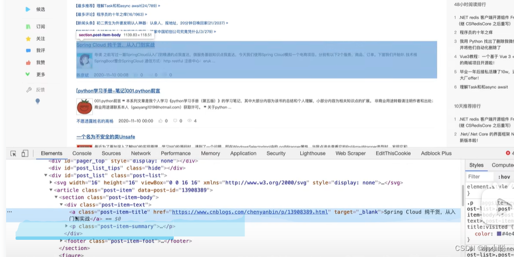
Task: Switch to the Computed pane tab
Action: point(503,165)
